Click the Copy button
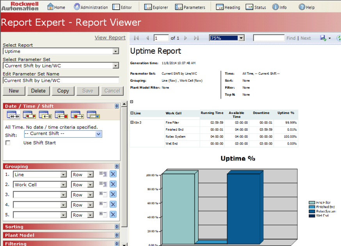The image size is (341, 246). [63, 91]
